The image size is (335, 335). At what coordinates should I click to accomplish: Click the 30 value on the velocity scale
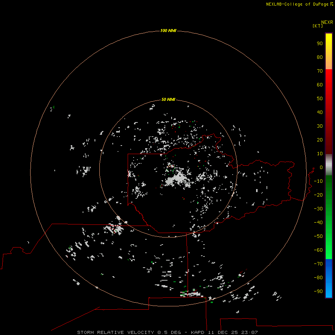pyautogui.click(x=320, y=126)
